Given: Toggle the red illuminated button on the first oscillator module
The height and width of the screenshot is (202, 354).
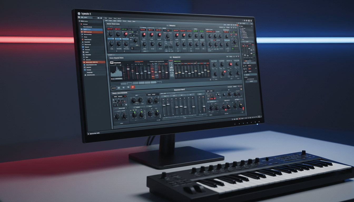Looking at the screenshot, I should click(x=125, y=34).
